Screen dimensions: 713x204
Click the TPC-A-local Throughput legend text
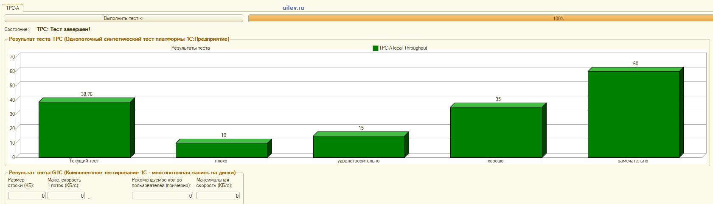tap(403, 48)
